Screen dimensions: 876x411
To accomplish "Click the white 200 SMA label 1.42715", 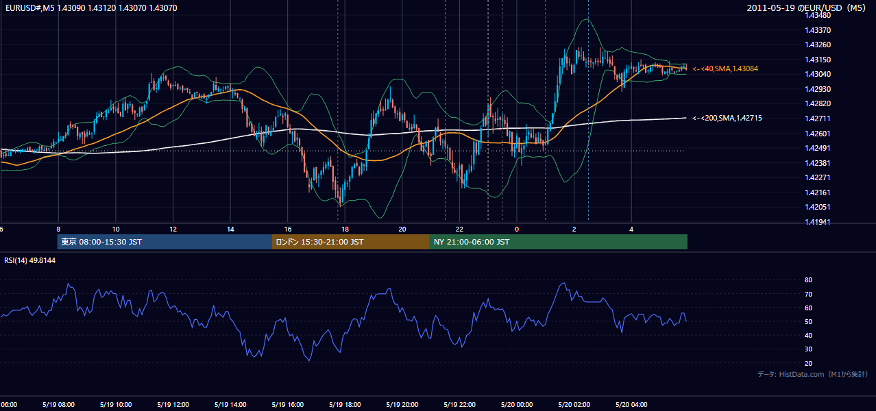I will click(727, 118).
